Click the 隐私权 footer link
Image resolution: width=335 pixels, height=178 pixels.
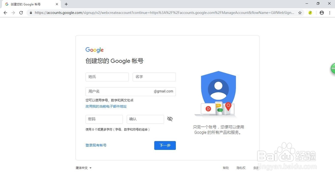241,168
